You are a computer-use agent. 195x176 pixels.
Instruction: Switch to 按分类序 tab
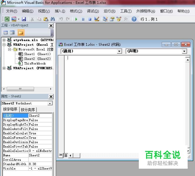click(28, 110)
